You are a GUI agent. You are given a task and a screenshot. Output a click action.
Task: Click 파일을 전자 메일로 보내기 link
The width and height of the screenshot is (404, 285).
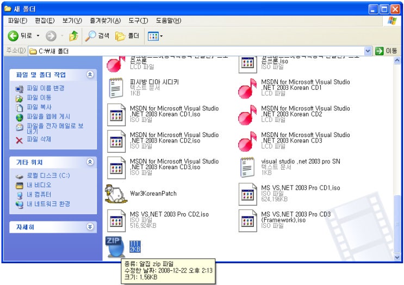[x=55, y=128]
